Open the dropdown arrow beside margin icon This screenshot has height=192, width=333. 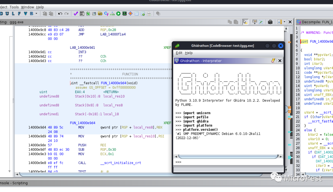(x=284, y=22)
